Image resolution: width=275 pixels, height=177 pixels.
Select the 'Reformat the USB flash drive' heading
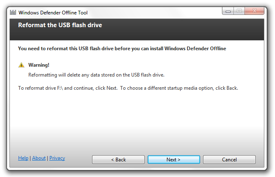click(60, 25)
